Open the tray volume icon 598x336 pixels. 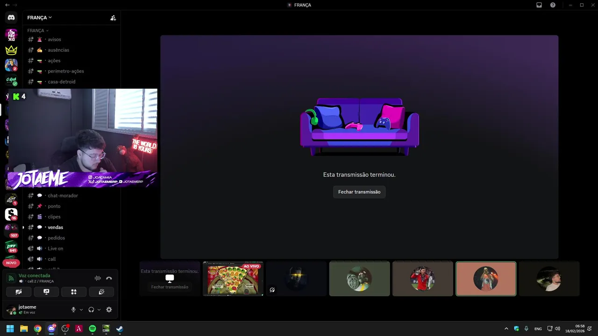click(557, 329)
